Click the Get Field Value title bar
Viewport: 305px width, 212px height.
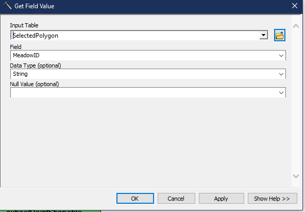(x=151, y=6)
